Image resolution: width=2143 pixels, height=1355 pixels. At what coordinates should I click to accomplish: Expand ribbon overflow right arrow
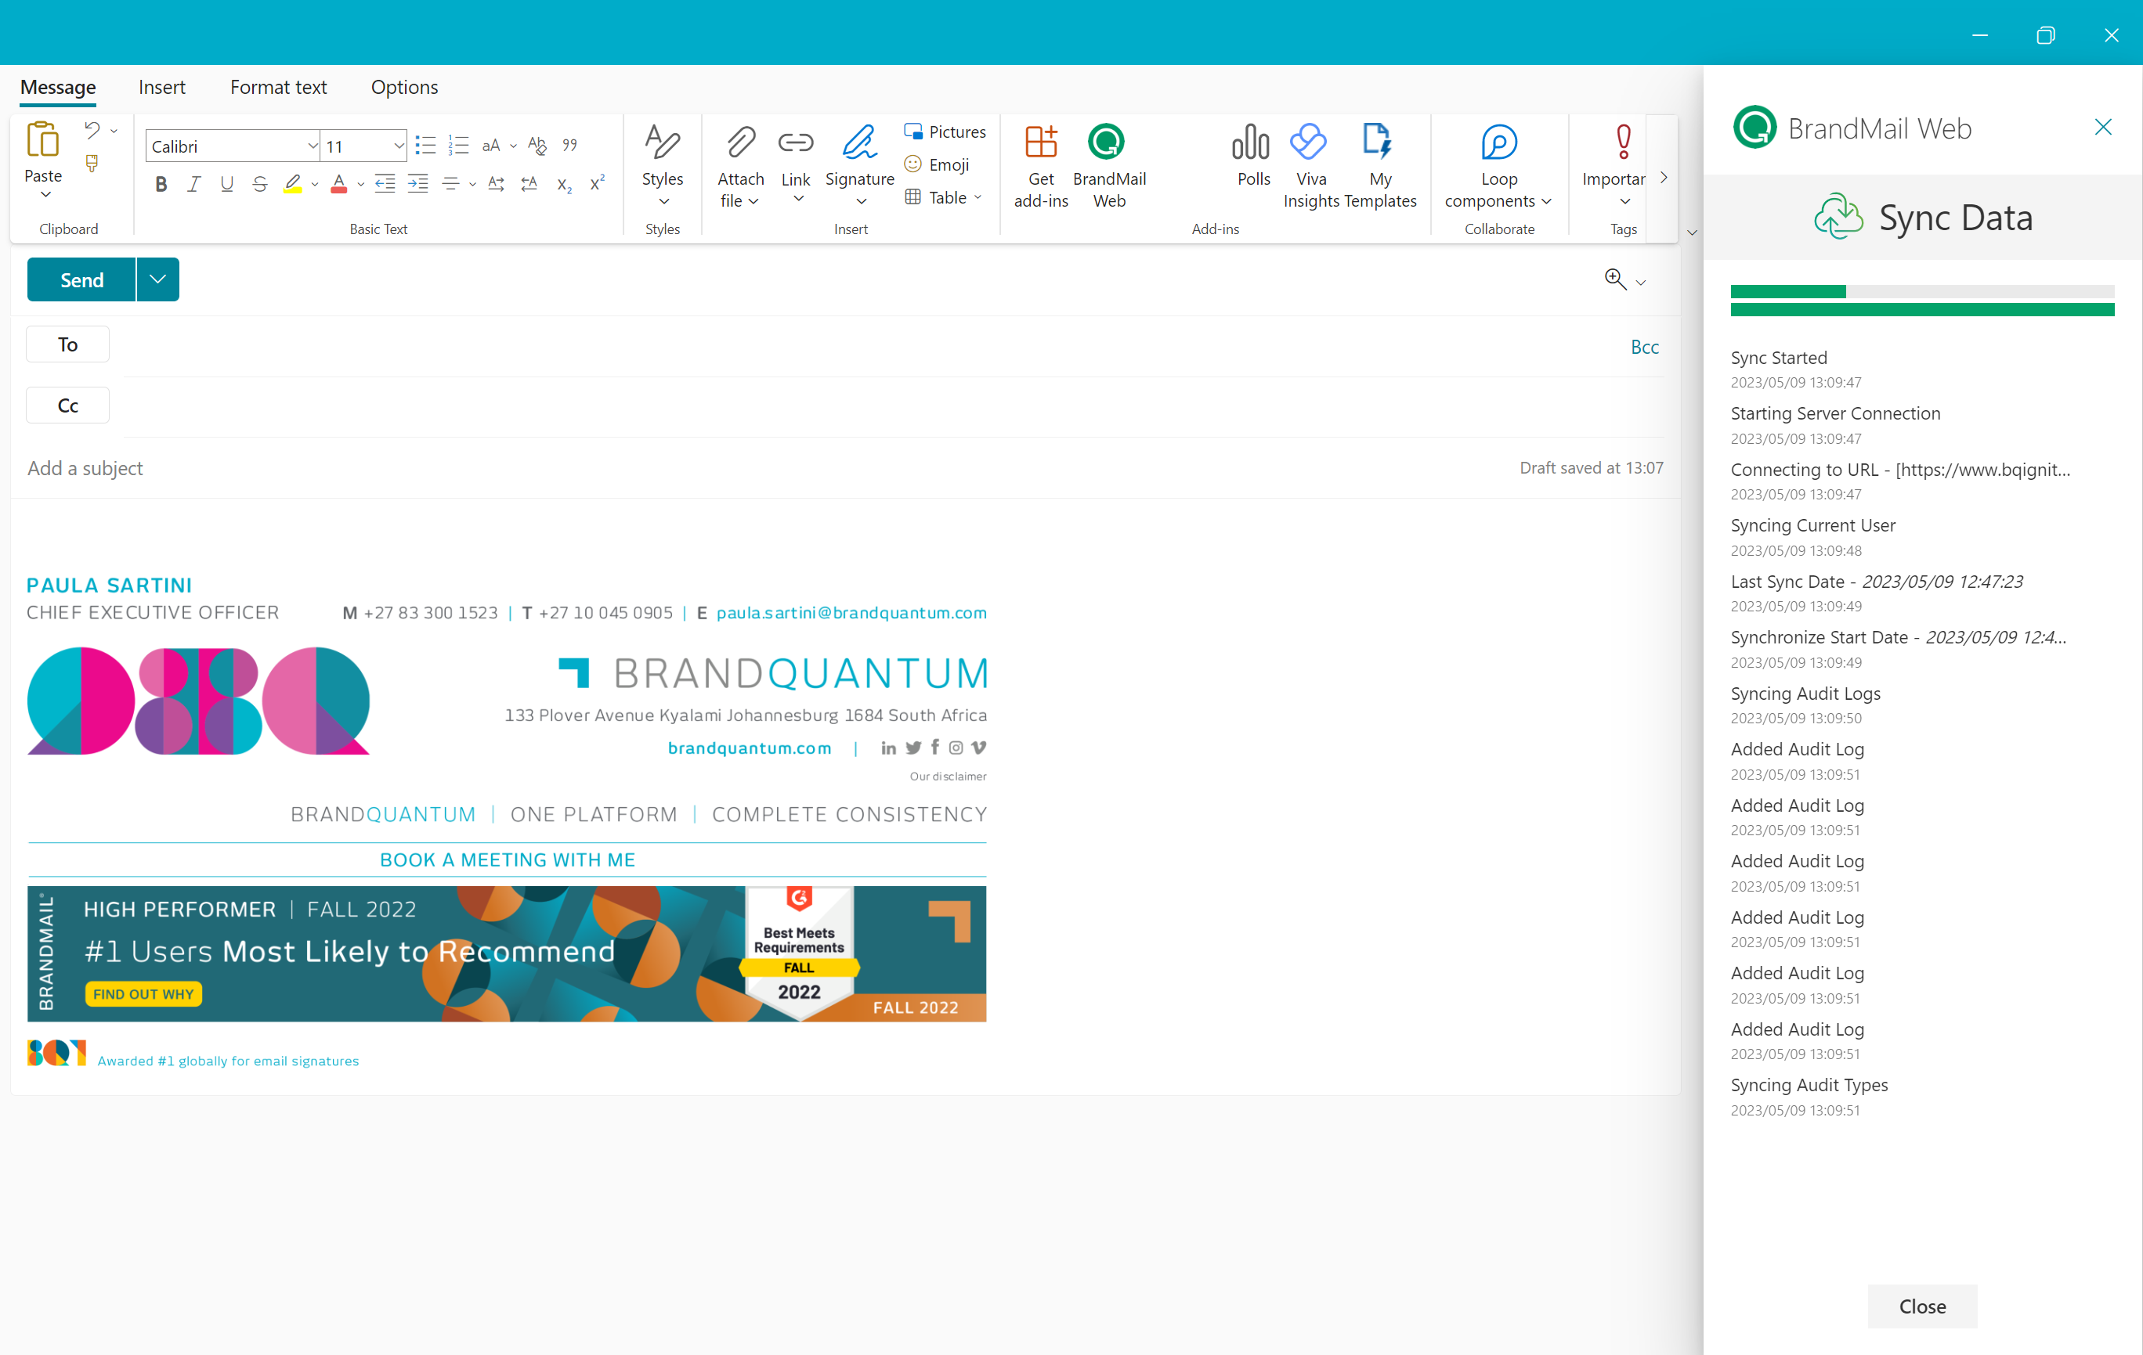click(1664, 178)
